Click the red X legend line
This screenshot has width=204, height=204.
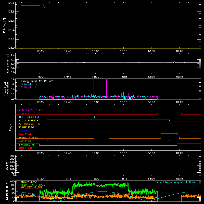pos(30,5)
